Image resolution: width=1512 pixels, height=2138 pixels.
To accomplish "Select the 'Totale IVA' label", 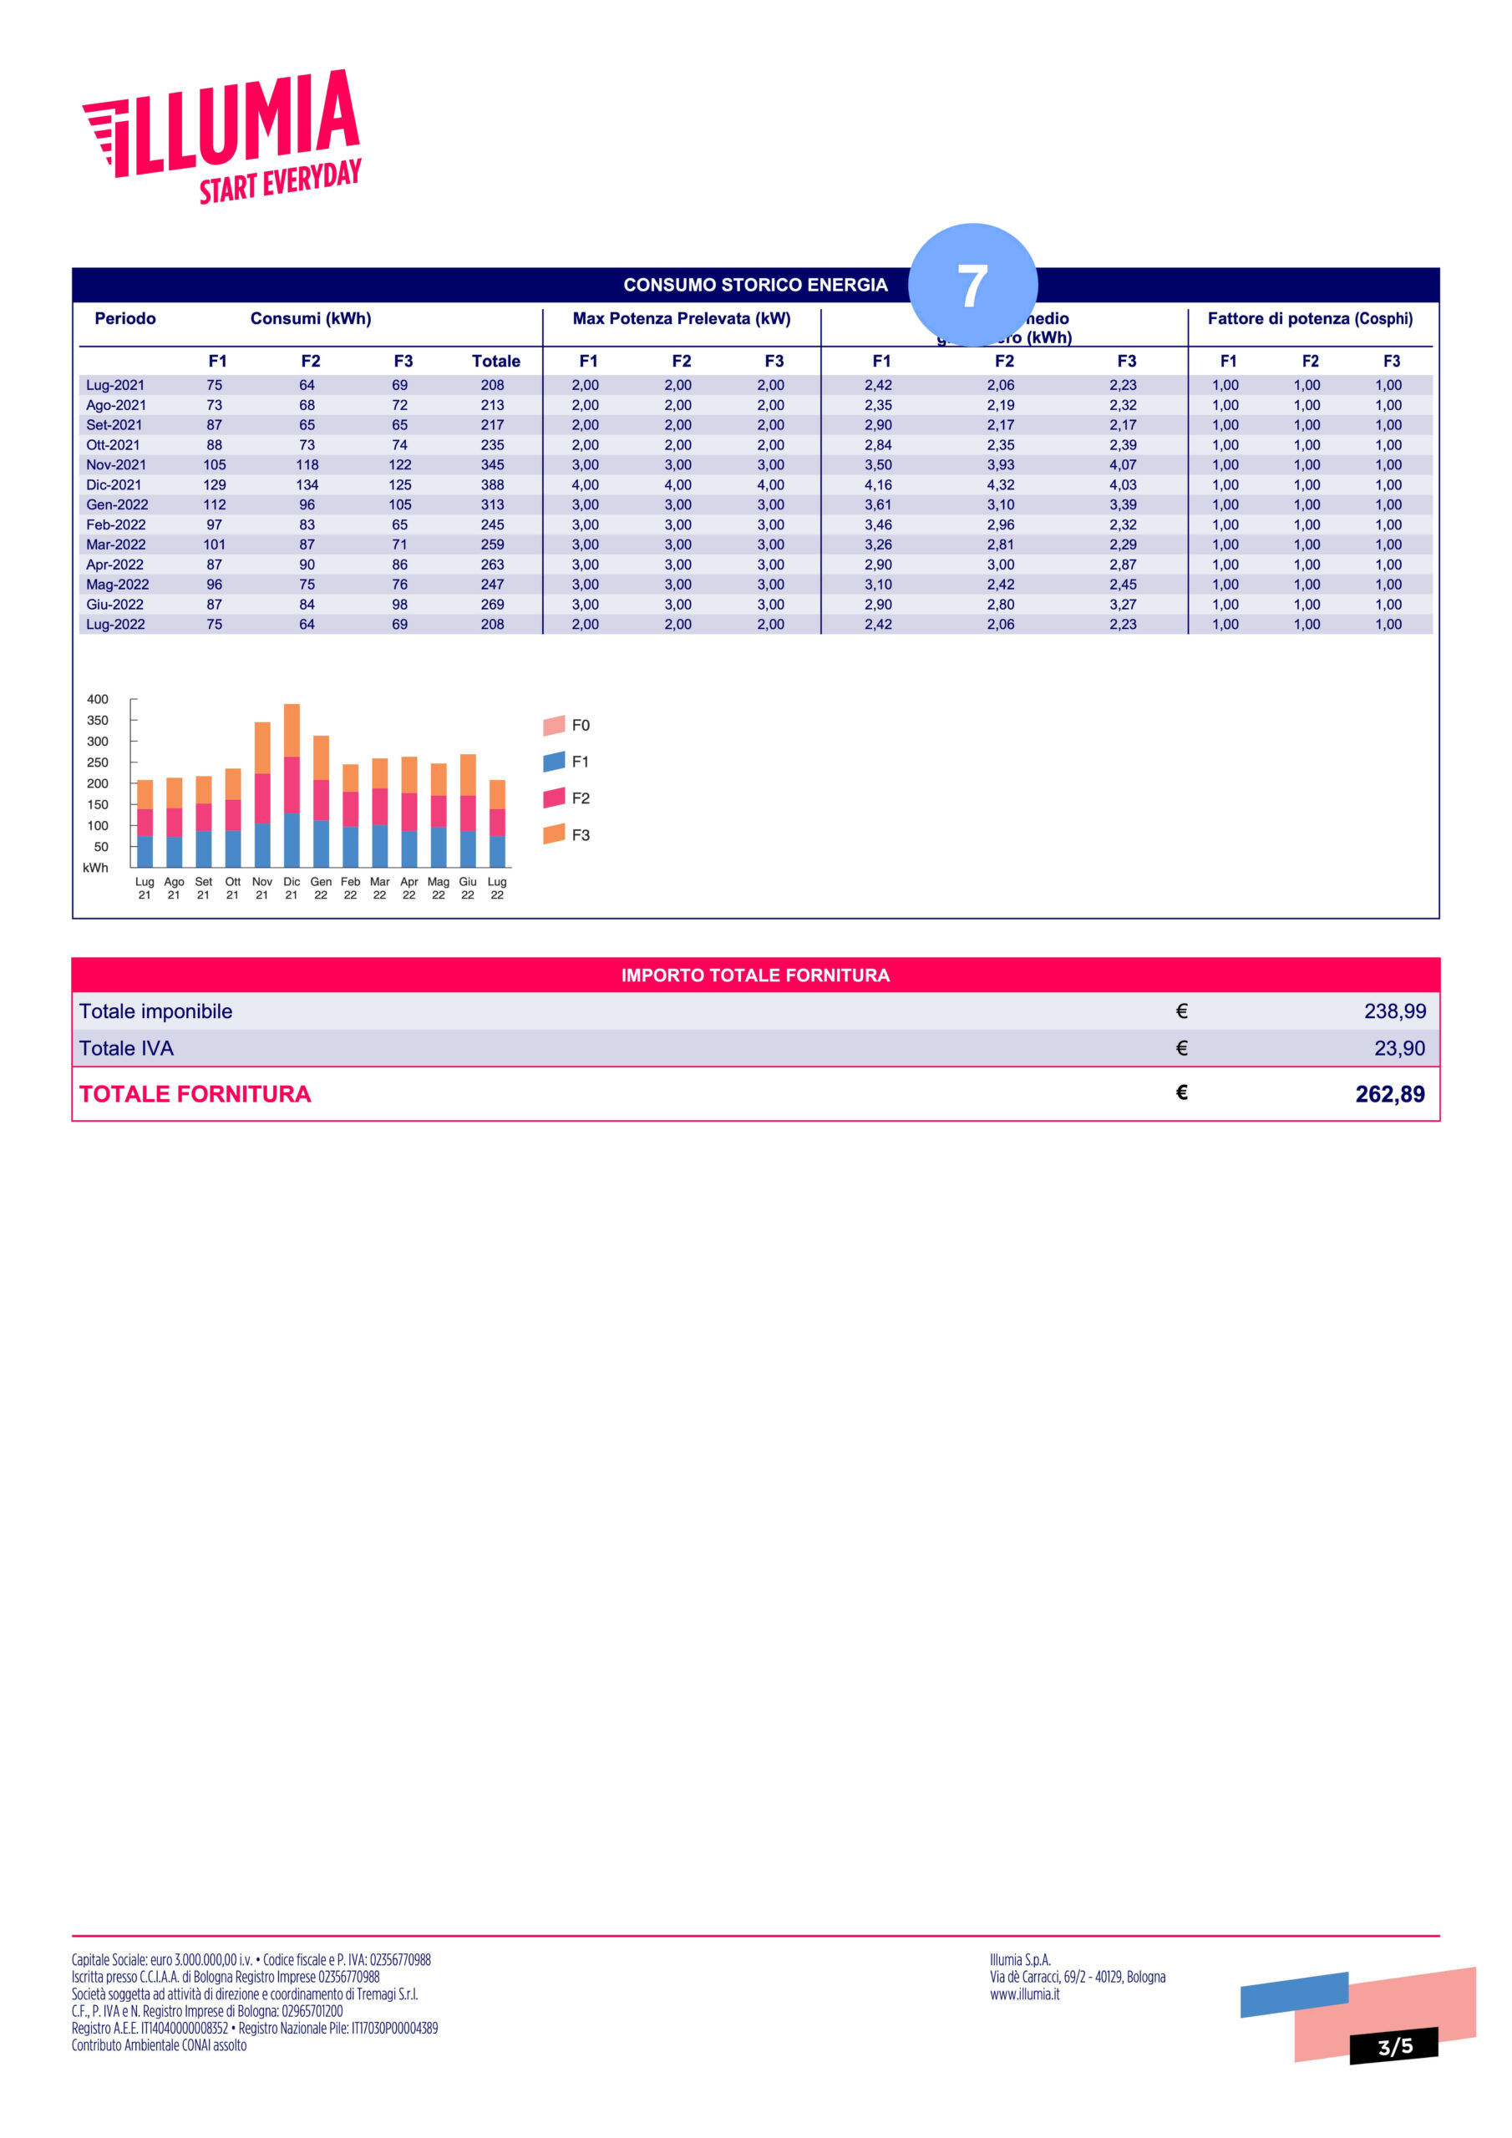I will tap(127, 1048).
